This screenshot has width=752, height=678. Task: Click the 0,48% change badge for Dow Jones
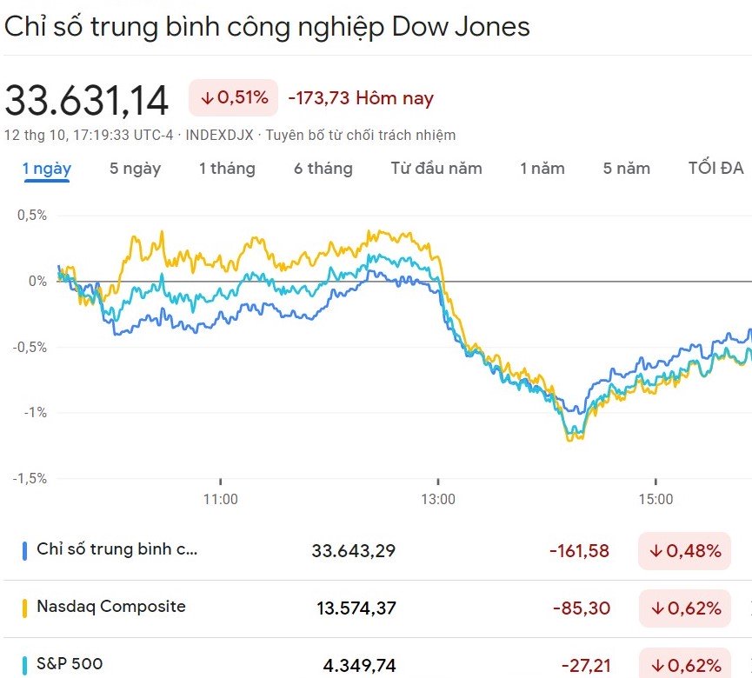[683, 551]
